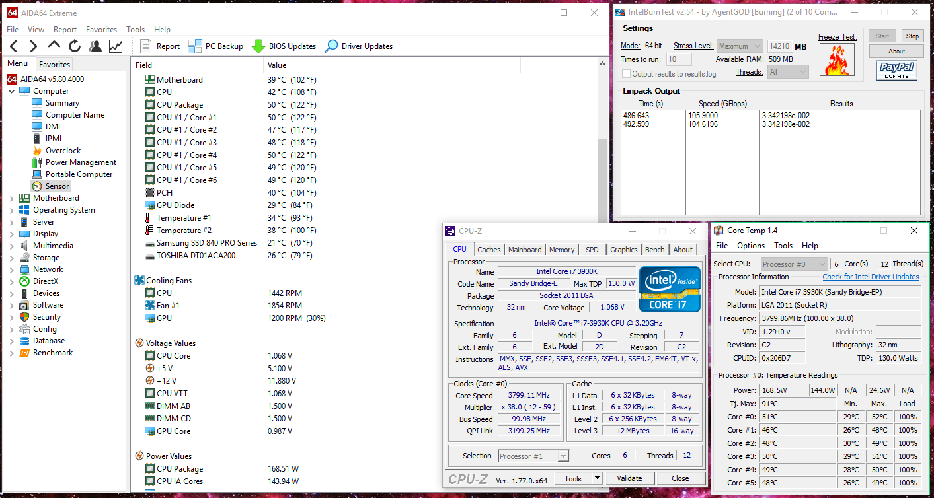Screen dimensions: 934x498
Task: Open BIOS Updates from the toolbar
Action: pos(284,46)
